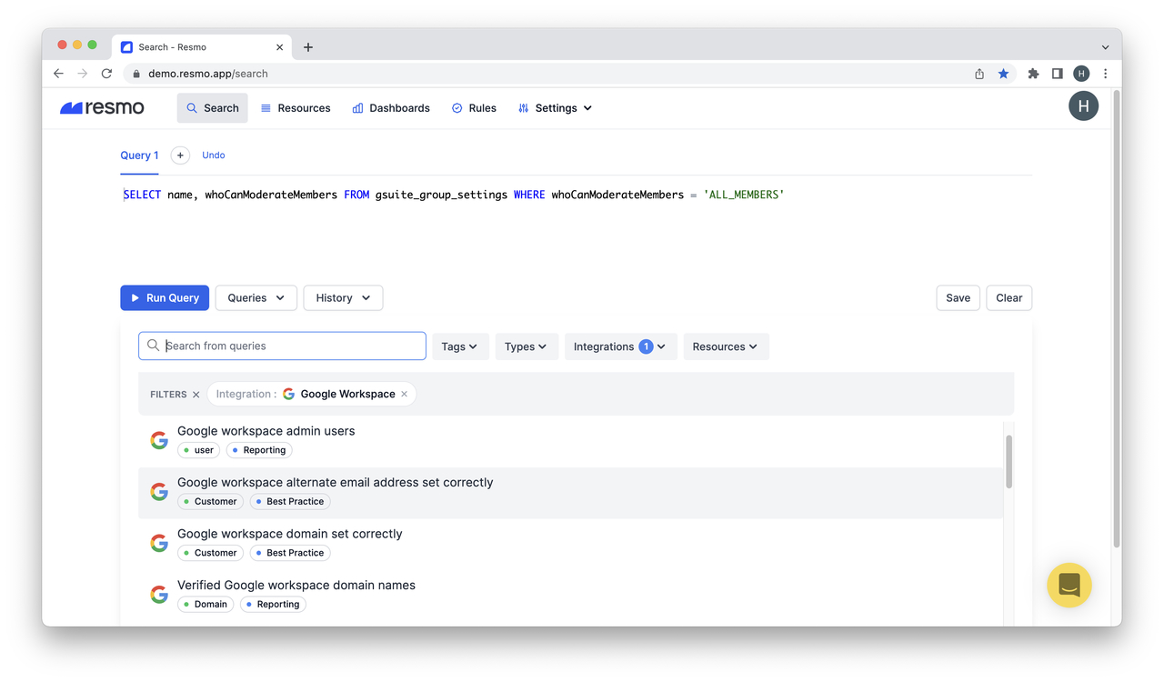Open the user avatar H menu

[x=1083, y=106]
